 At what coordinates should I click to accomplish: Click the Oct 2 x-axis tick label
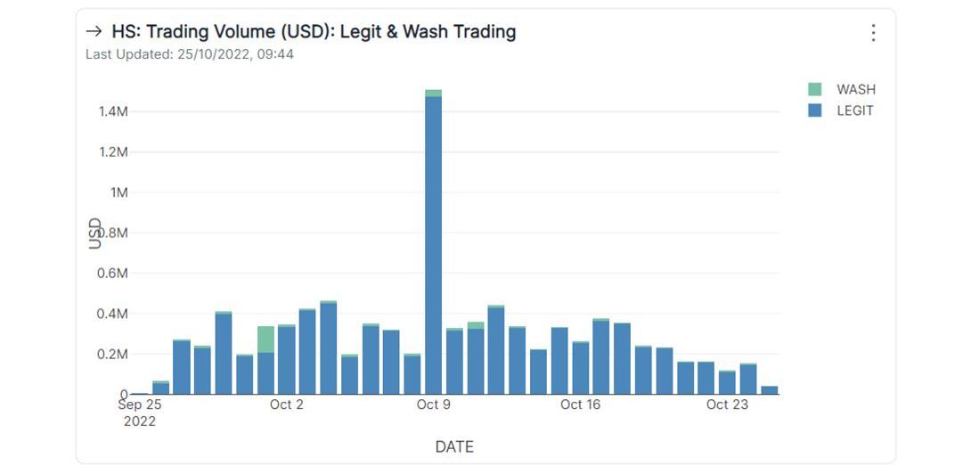coord(287,405)
